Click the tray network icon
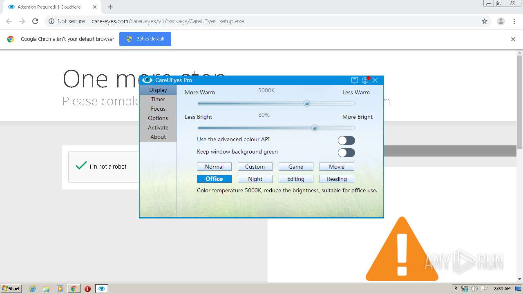The image size is (523, 294). tap(465, 289)
